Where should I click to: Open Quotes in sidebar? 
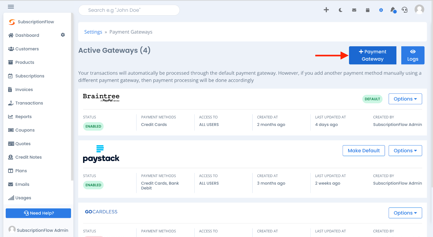click(19, 144)
